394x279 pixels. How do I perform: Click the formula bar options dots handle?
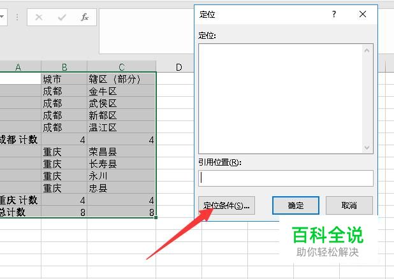point(17,17)
